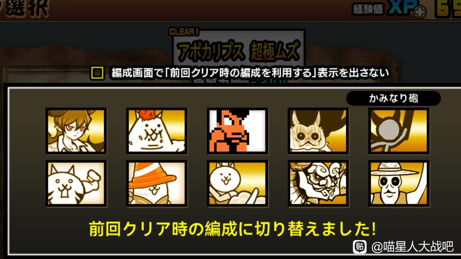Select the bunny-eared cat unit icon
The image size is (461, 259).
tap(237, 183)
